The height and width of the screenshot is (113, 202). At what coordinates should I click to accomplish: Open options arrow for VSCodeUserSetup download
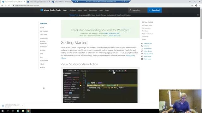tap(22, 106)
